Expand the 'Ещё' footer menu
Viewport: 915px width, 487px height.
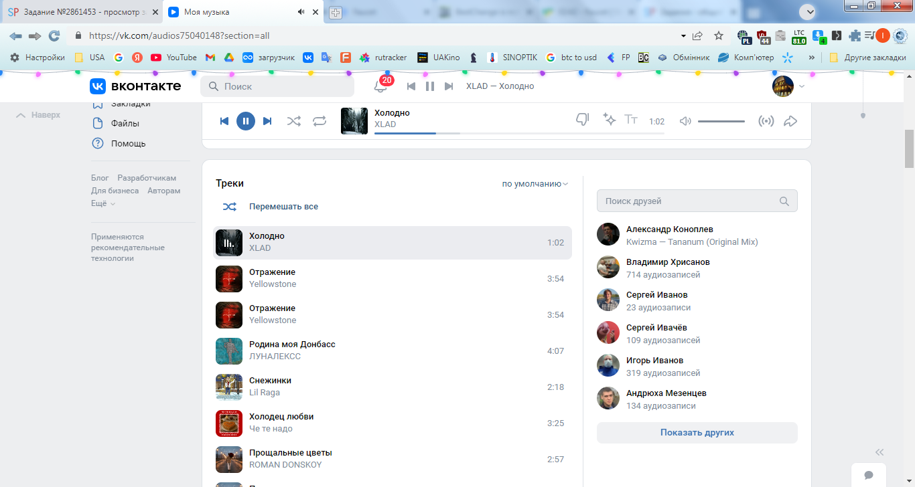coord(103,203)
